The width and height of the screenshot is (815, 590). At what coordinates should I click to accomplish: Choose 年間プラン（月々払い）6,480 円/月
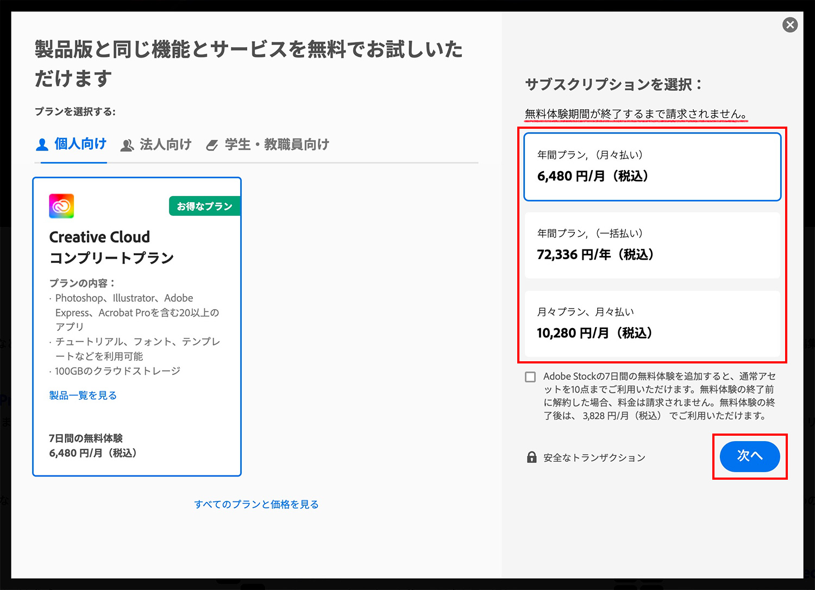(653, 167)
